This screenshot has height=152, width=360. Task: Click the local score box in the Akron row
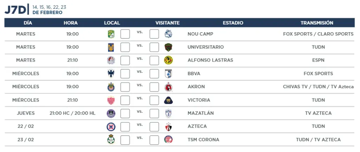(125, 87)
